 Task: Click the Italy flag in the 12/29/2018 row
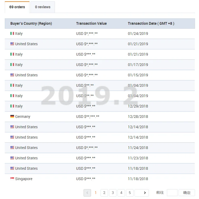pyautogui.click(x=12, y=106)
